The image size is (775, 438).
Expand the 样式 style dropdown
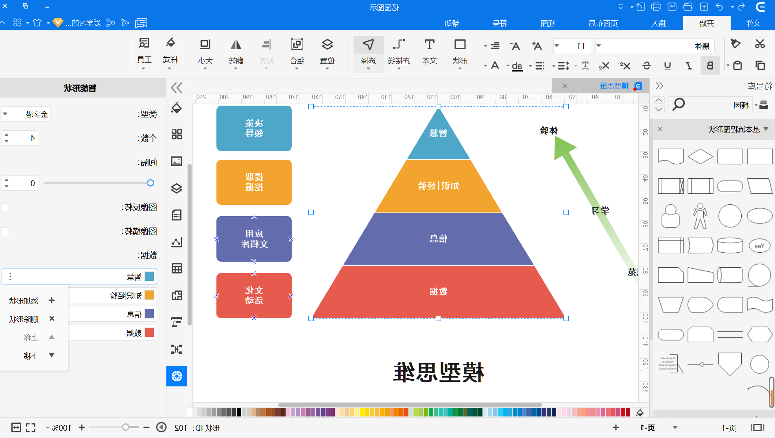170,68
